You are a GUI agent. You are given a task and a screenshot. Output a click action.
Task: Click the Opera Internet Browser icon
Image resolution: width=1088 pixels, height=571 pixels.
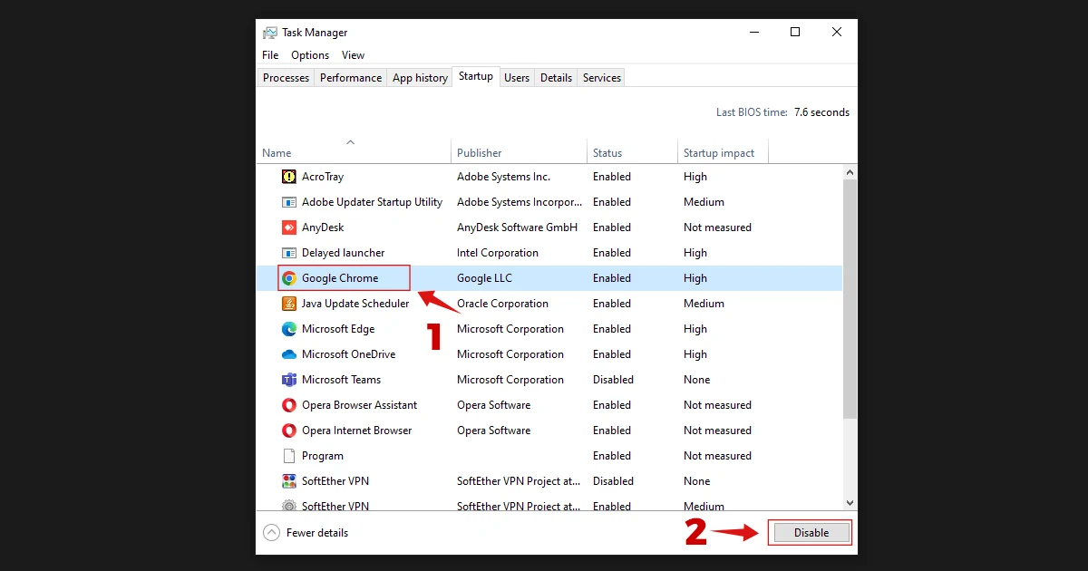pos(289,431)
